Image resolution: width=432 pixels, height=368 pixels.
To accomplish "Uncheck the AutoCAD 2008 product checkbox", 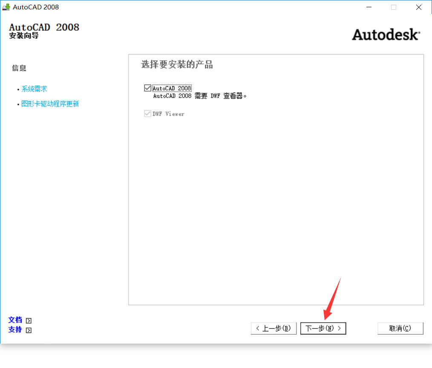I will (148, 88).
